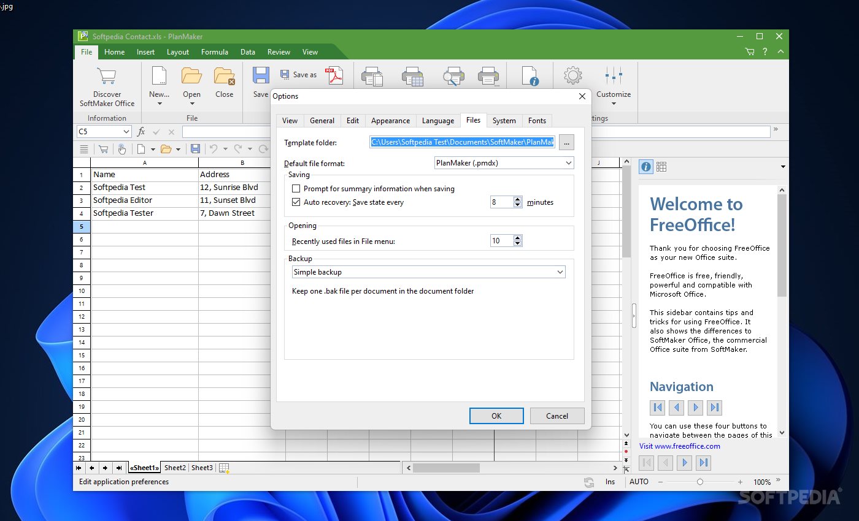
Task: Click the hand touch mode toolbar icon
Action: tap(121, 149)
